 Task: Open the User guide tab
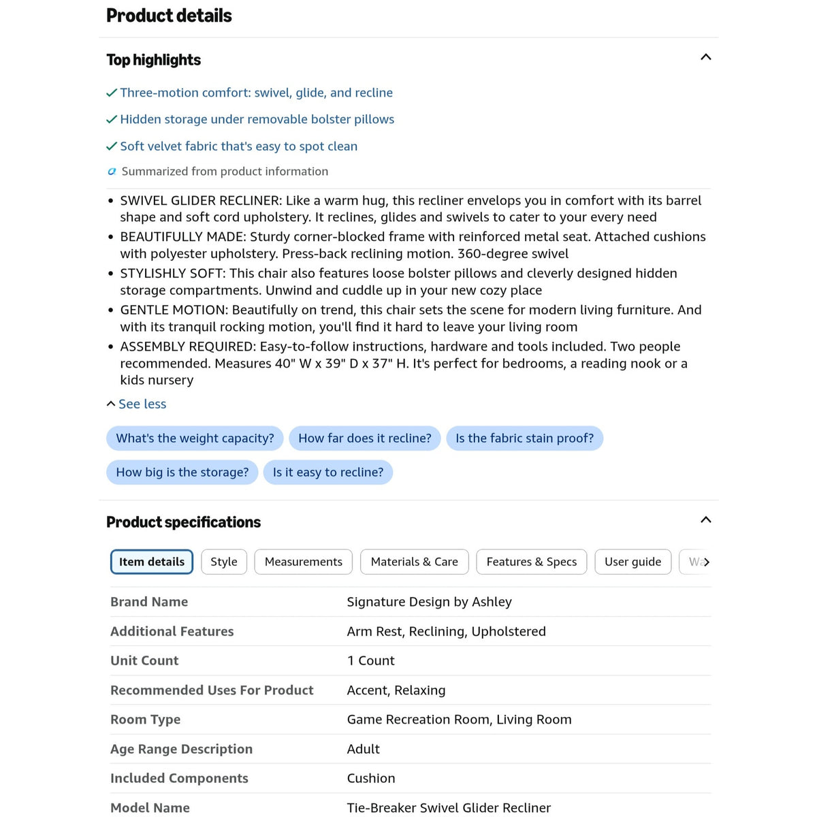(x=633, y=562)
